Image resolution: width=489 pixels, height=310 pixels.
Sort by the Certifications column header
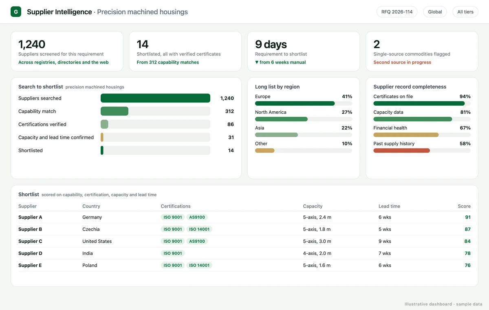(x=176, y=206)
